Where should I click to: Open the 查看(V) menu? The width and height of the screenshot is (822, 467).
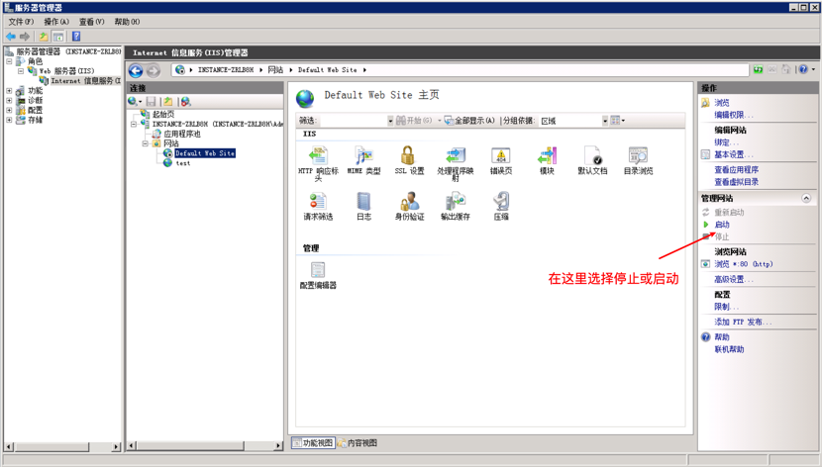coord(92,22)
